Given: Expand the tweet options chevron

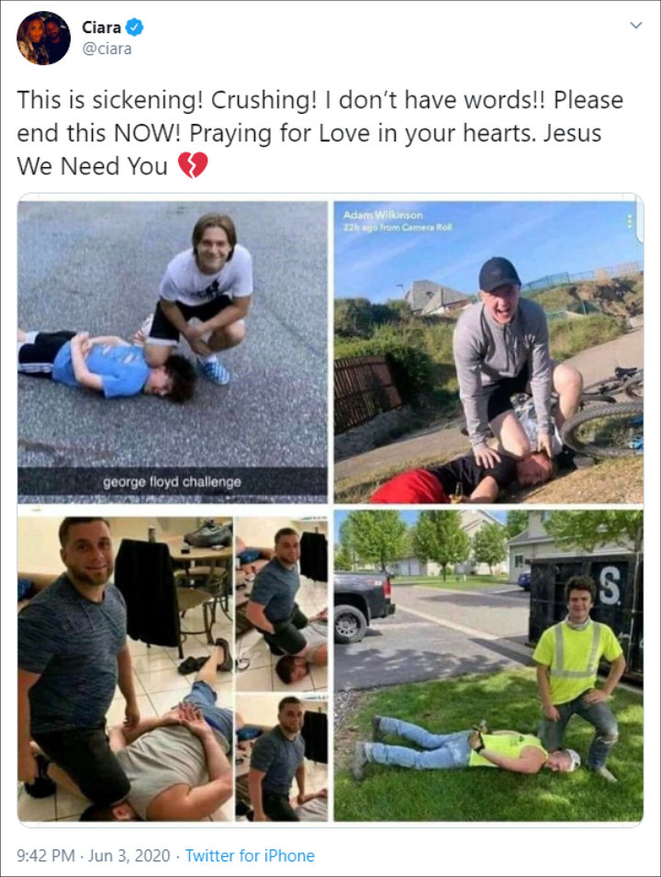Looking at the screenshot, I should click(636, 25).
